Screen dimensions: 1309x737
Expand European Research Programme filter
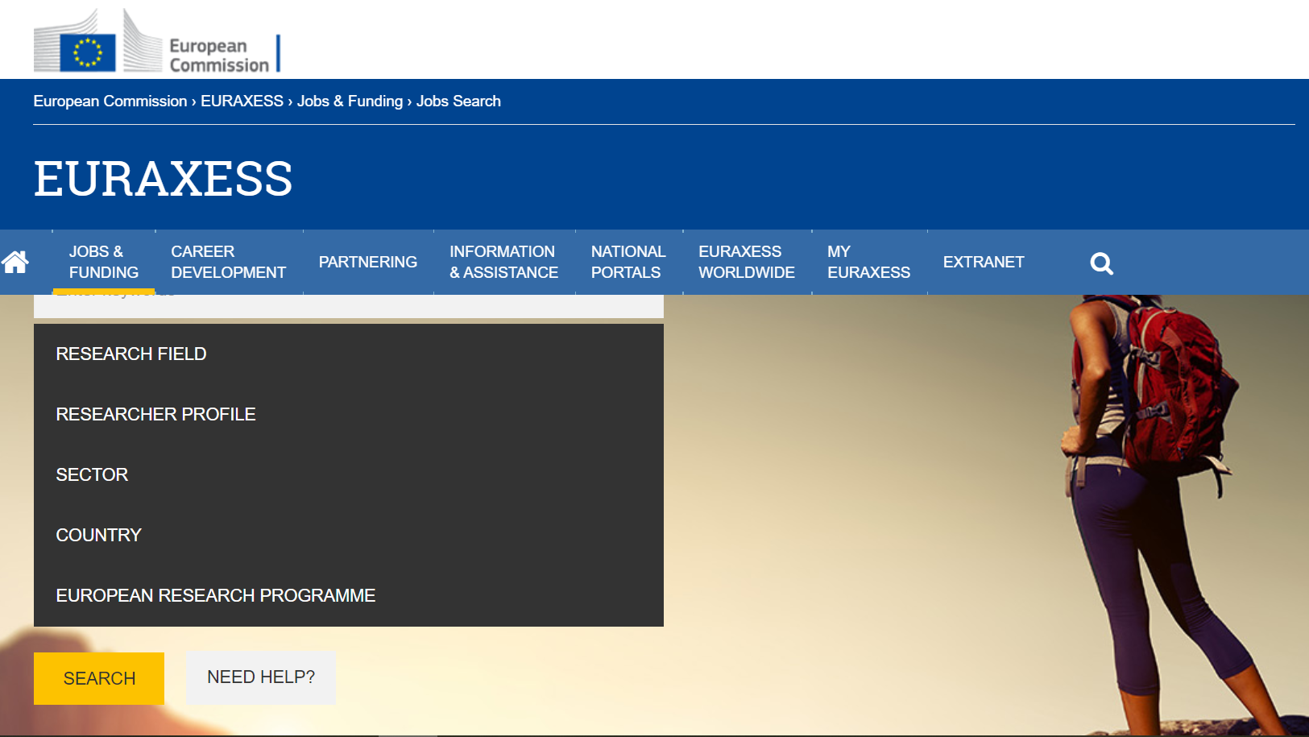coord(349,596)
